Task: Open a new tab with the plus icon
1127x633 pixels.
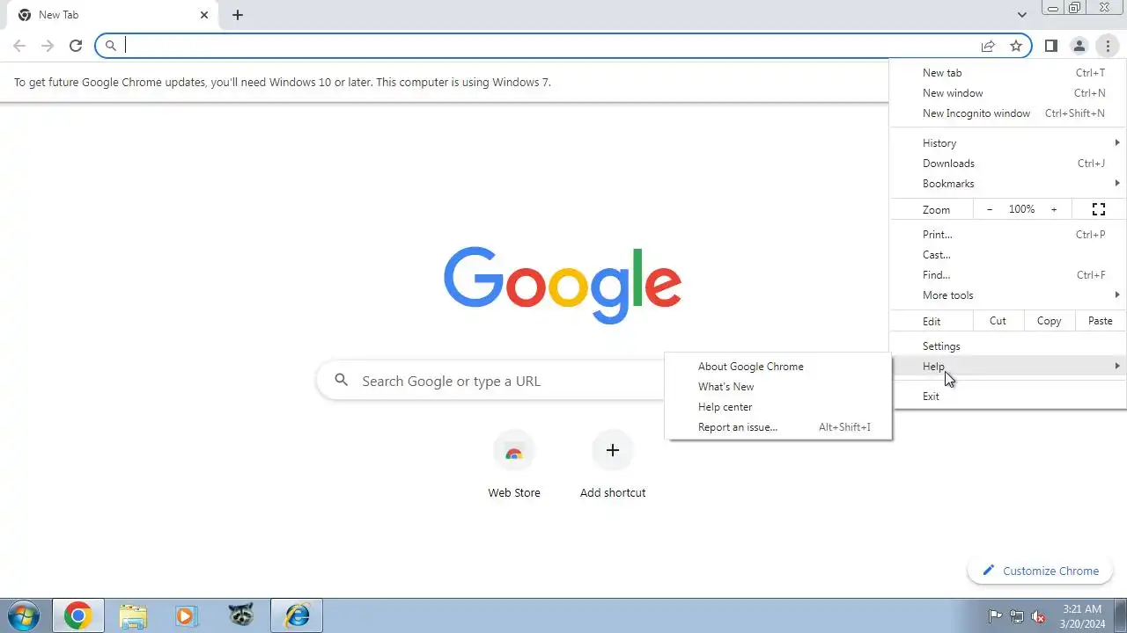Action: tap(238, 15)
